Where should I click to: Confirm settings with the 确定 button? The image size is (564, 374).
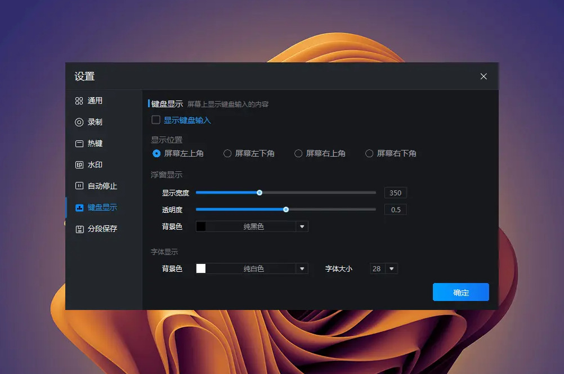point(461,292)
